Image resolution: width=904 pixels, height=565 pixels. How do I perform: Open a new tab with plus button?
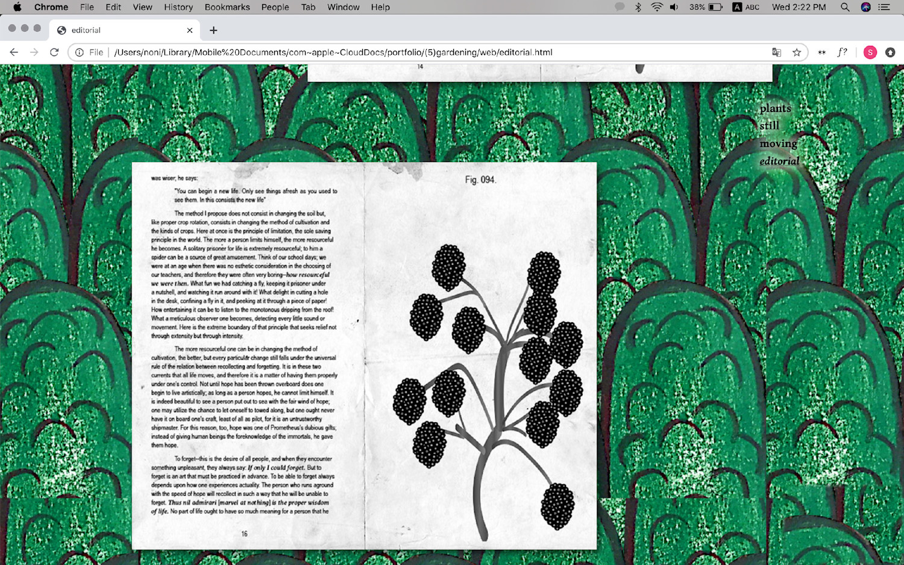tap(213, 30)
